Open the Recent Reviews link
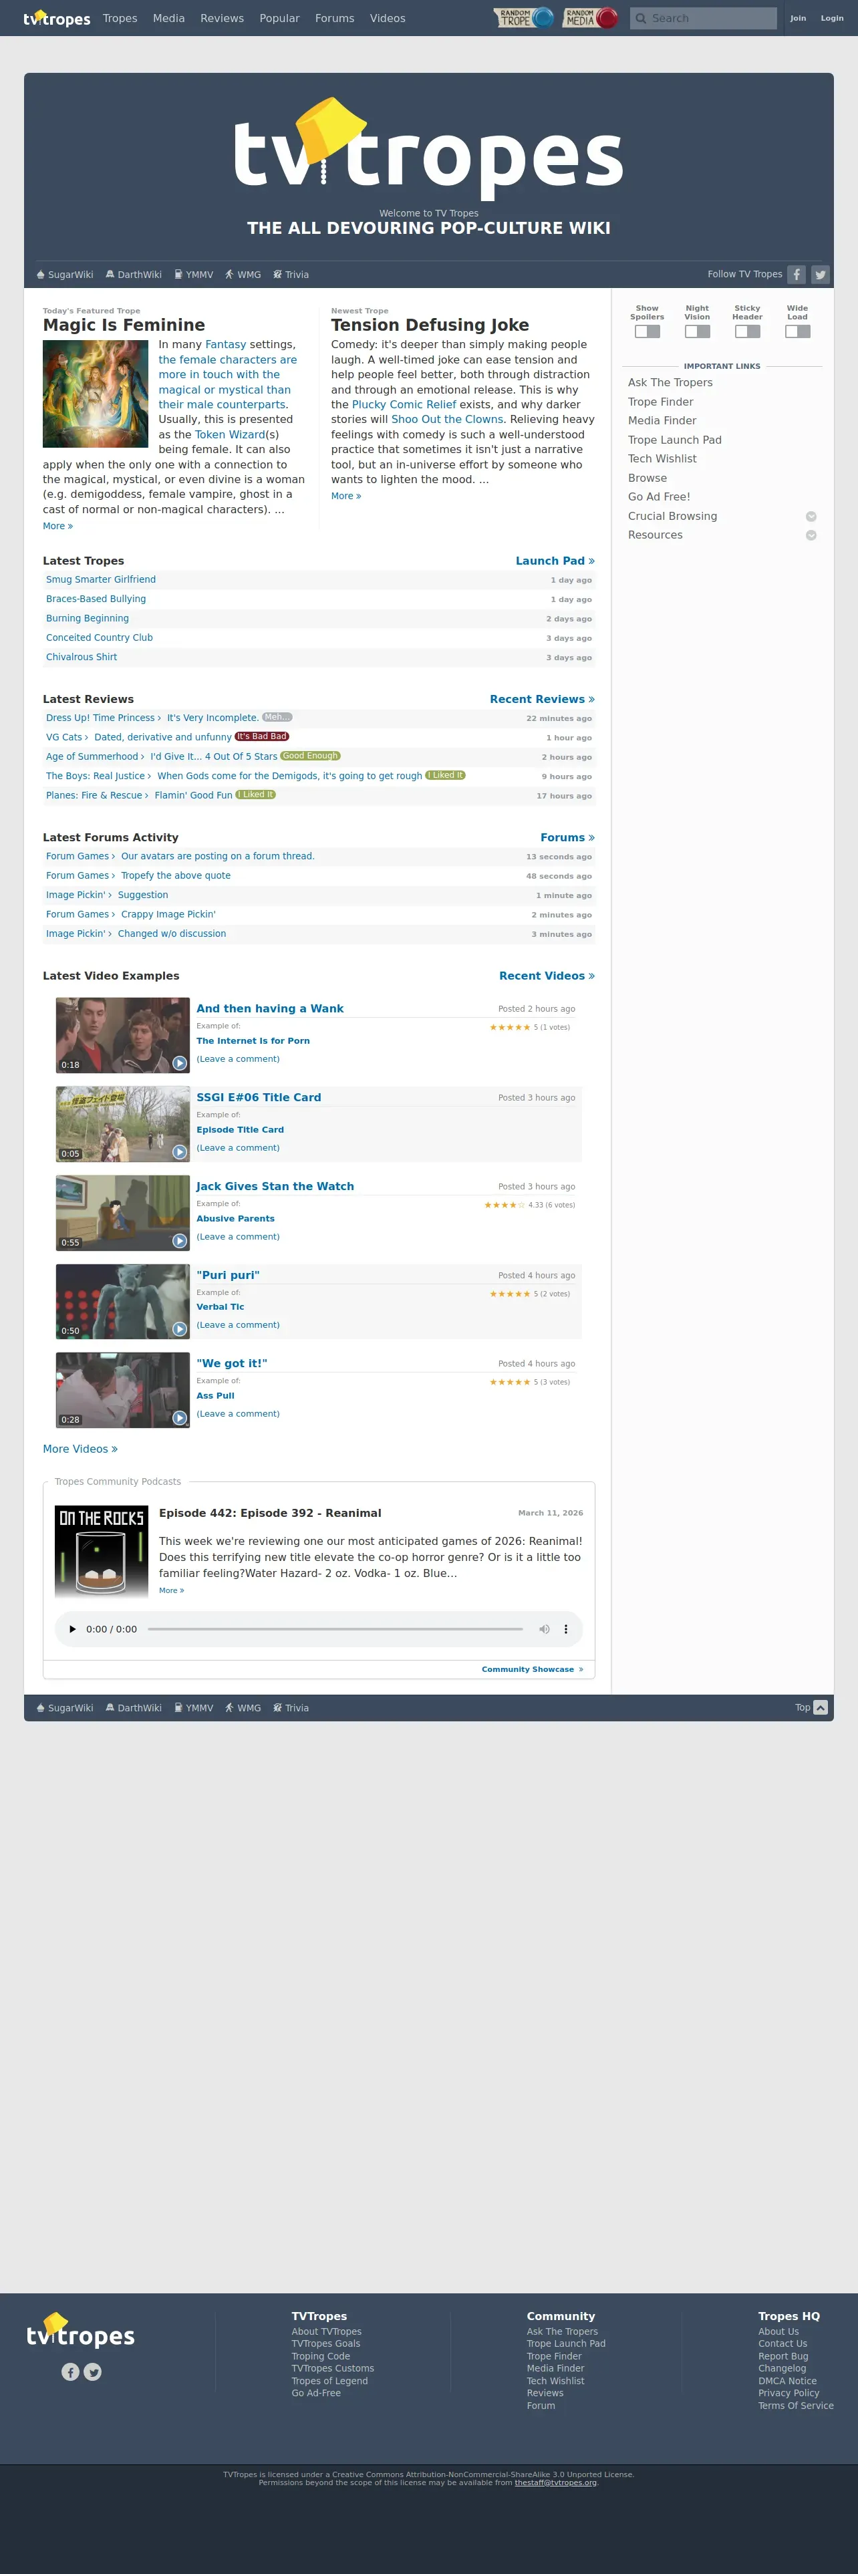This screenshot has width=858, height=2574. pos(541,700)
